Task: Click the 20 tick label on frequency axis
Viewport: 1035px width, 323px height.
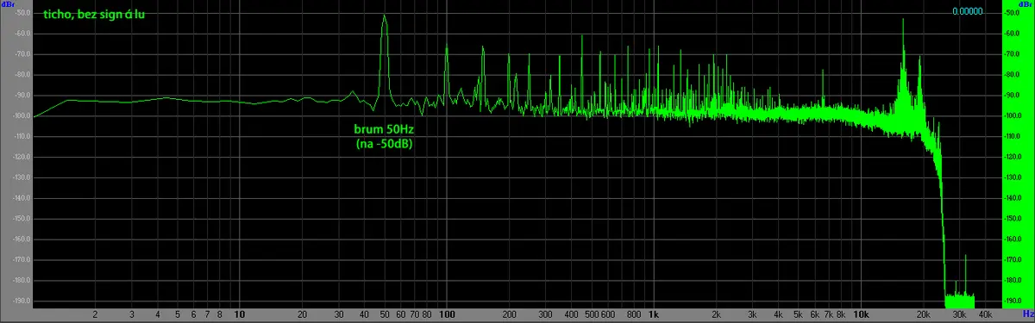Action: point(303,314)
